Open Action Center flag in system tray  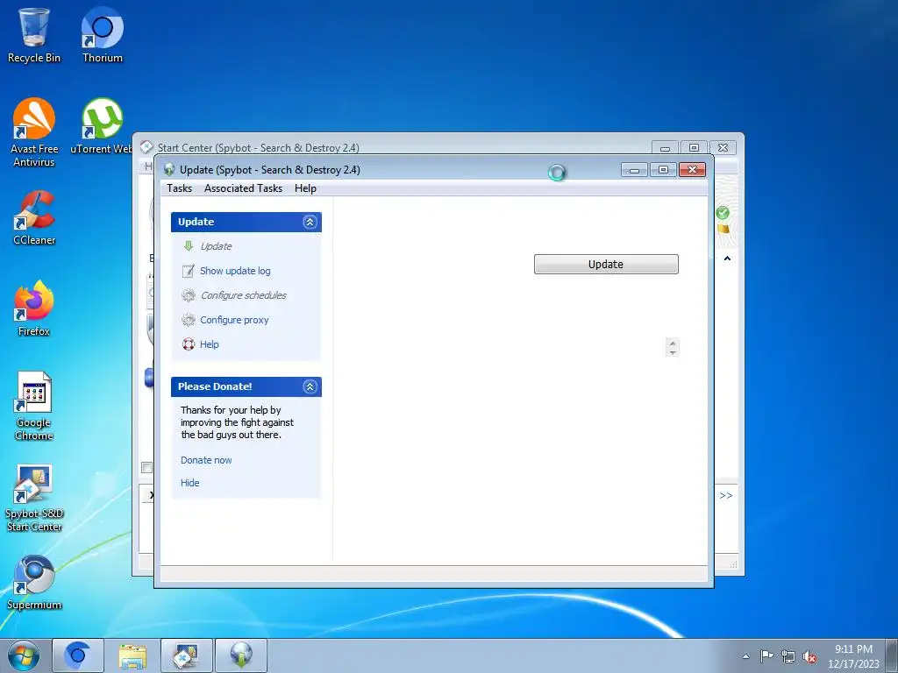point(766,655)
